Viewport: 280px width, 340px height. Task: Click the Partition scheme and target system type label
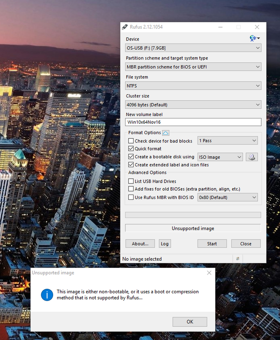click(167, 58)
